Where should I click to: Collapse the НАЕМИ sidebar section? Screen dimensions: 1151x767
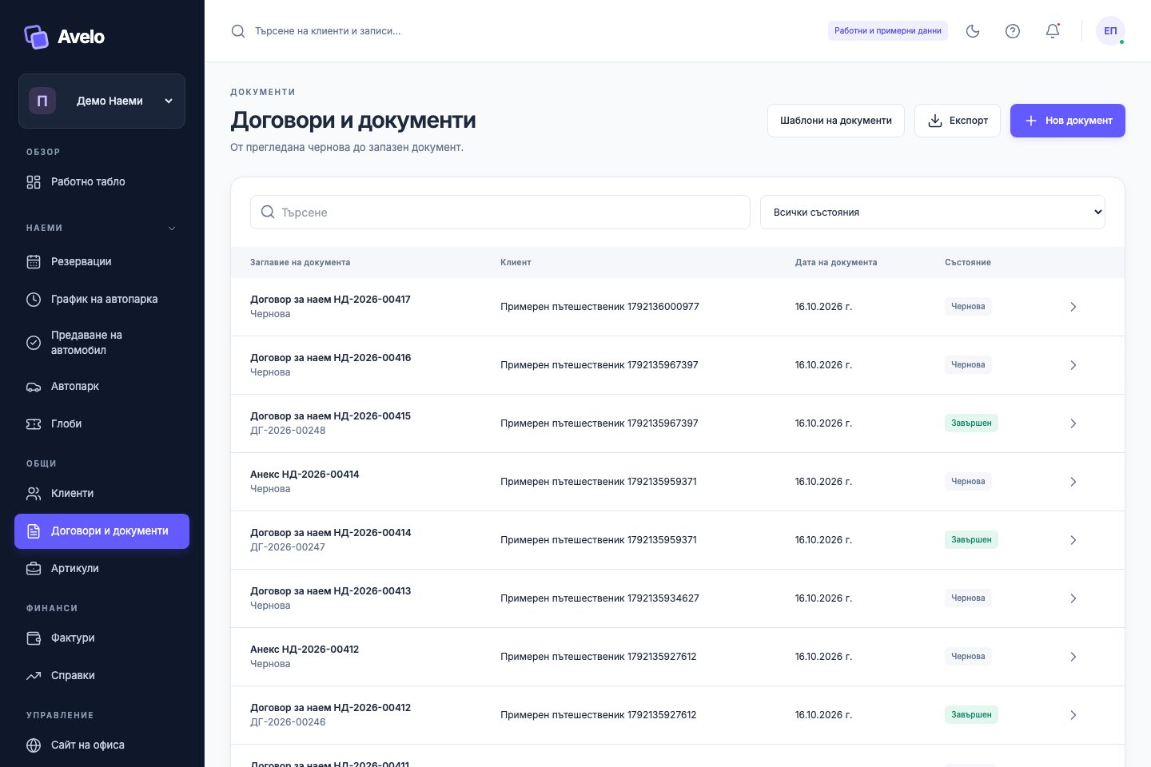pos(172,229)
